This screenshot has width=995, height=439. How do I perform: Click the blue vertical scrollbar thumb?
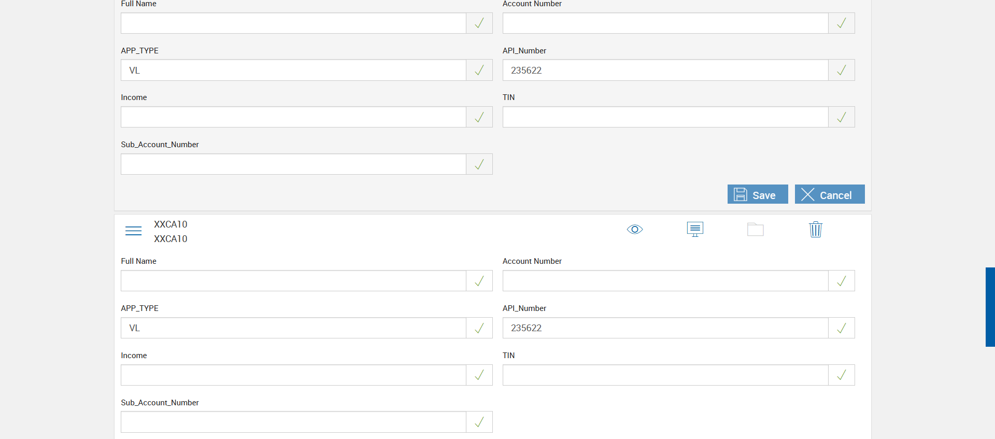[x=990, y=307]
